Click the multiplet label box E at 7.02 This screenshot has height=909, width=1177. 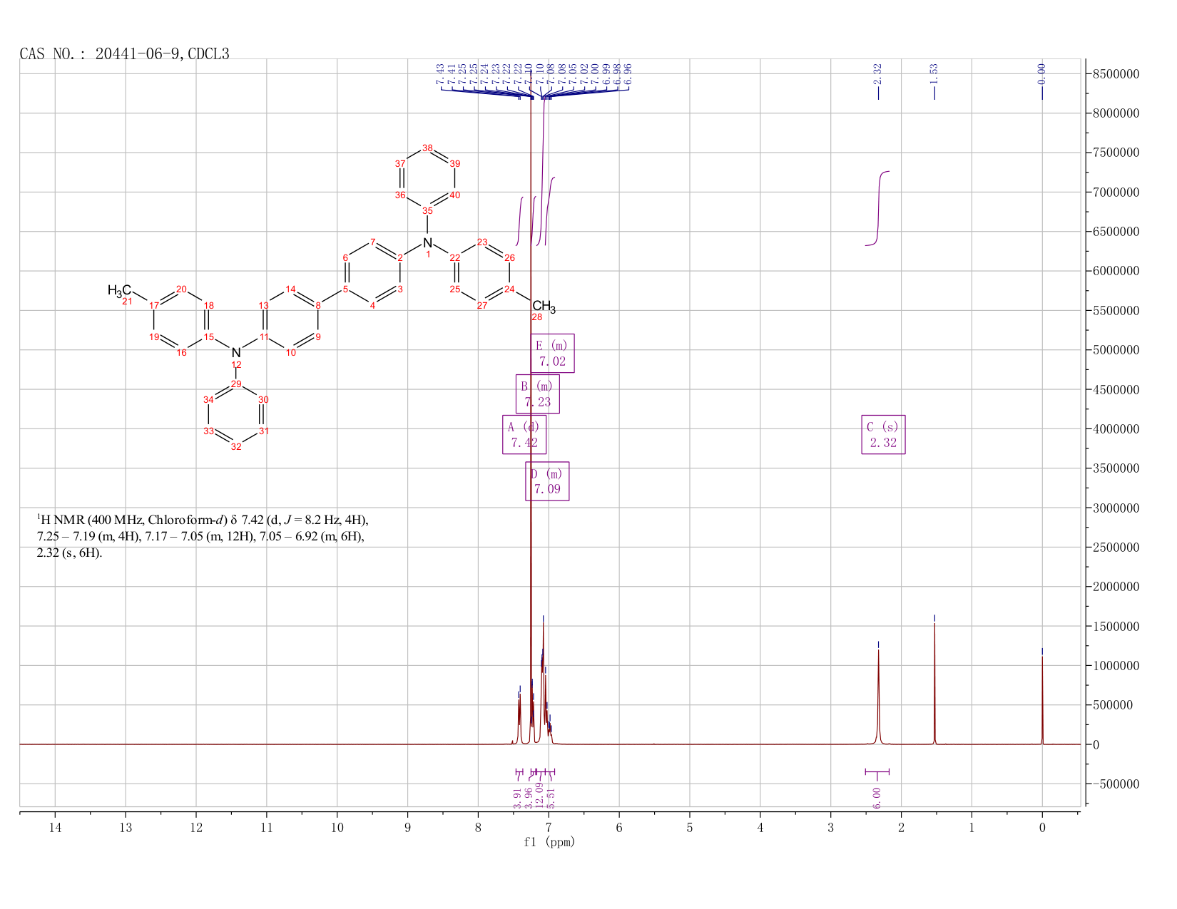[552, 354]
